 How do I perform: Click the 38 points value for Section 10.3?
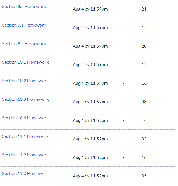pyautogui.click(x=144, y=102)
